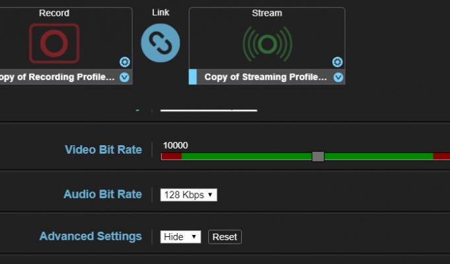Click the green Stream broadcast icon
Image resolution: width=450 pixels, height=264 pixels.
pyautogui.click(x=266, y=44)
